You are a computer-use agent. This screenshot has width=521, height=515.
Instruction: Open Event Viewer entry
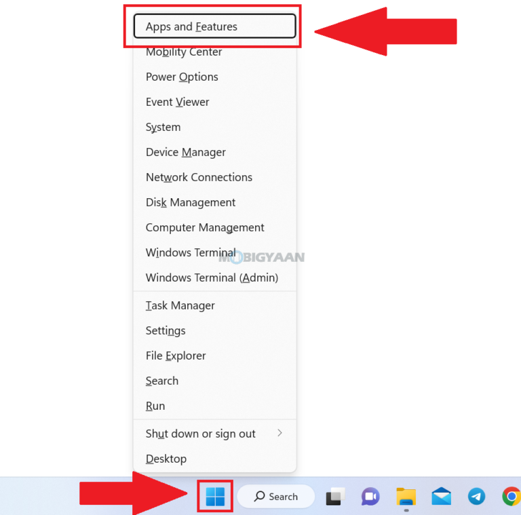coord(214,102)
